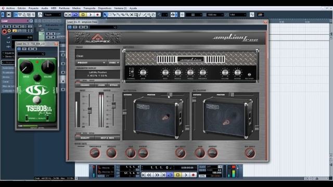Click the CHANNEL button in ampLion

85,85
